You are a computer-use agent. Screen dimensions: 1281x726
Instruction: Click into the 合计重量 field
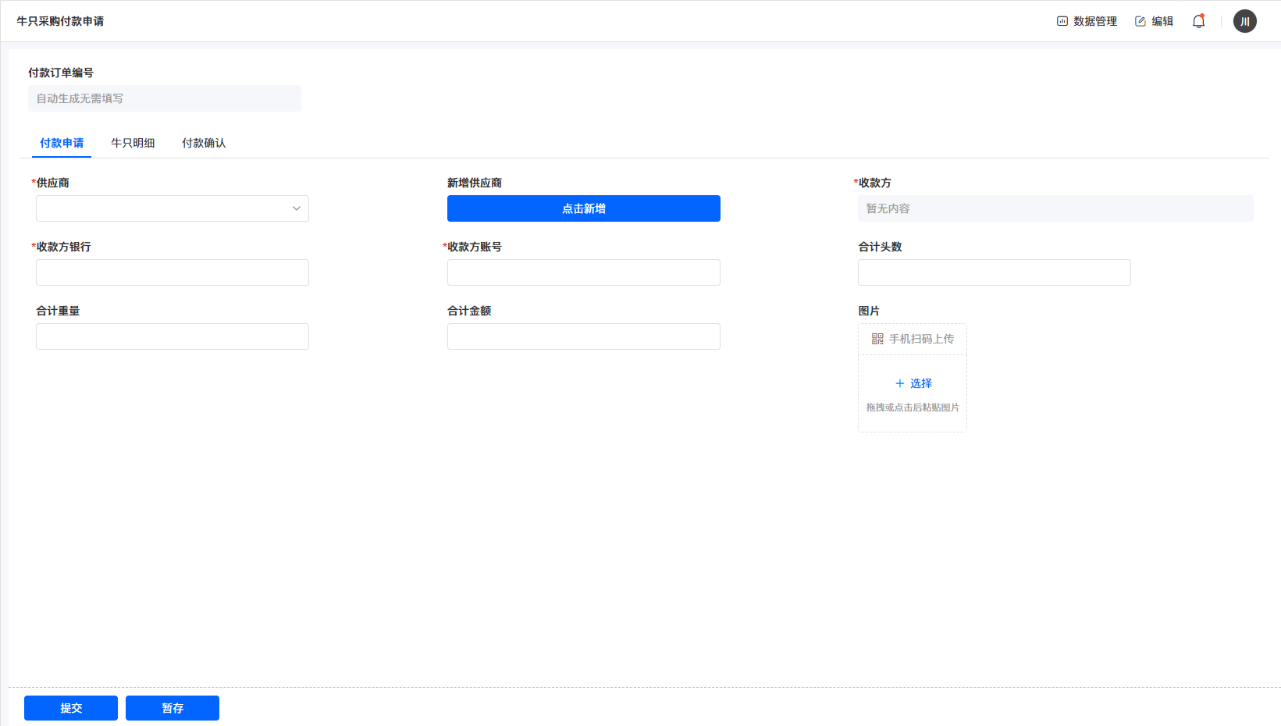173,336
